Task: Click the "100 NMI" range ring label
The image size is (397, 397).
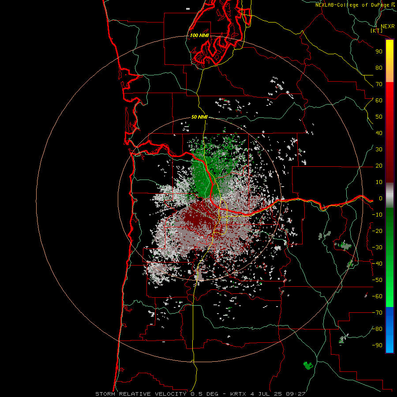Action: (x=199, y=35)
